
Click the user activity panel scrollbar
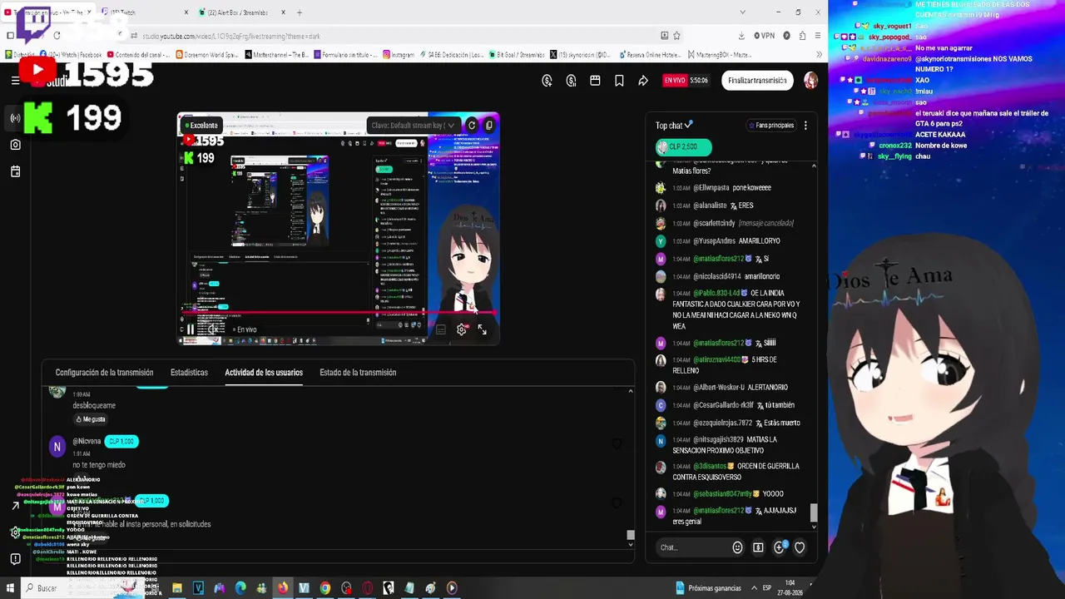tap(631, 535)
